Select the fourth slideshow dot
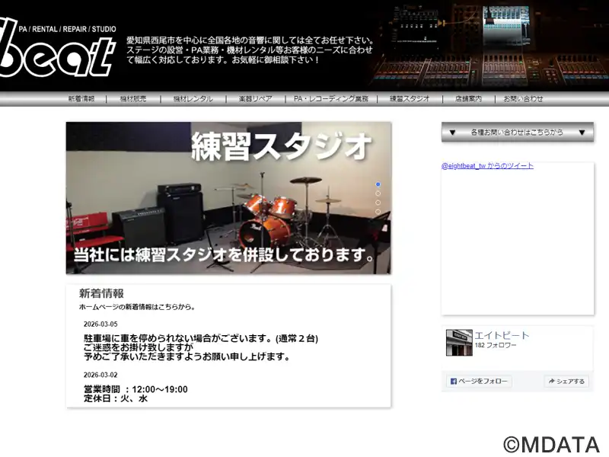This screenshot has height=457, width=609. coord(378,212)
